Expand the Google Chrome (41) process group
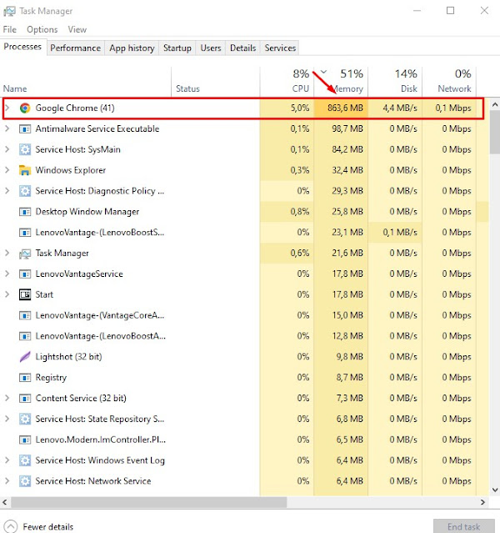 pyautogui.click(x=7, y=108)
